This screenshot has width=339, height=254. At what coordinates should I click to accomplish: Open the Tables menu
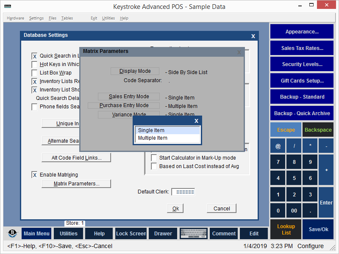(67, 18)
